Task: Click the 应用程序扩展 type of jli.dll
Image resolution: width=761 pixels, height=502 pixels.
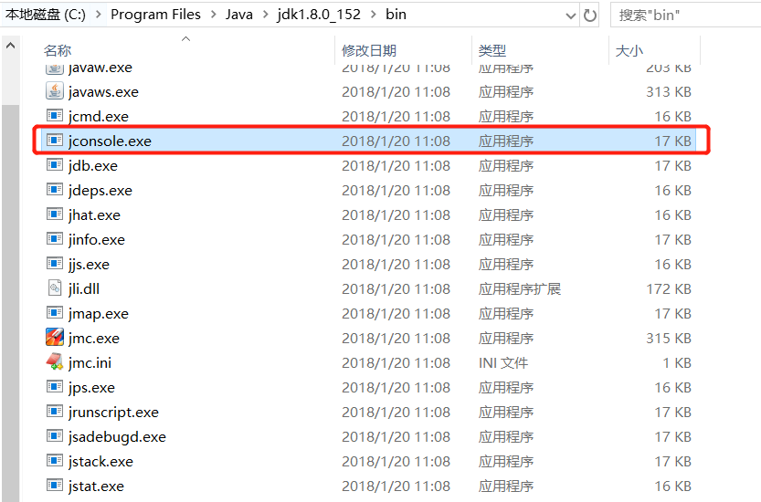Action: 519,289
